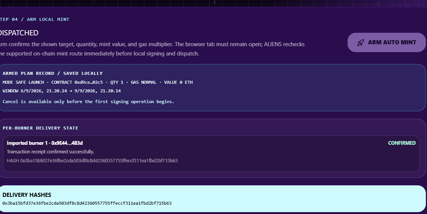The width and height of the screenshot is (427, 214).
Task: Click Transaction receipt confirmed successfully text
Action: [50, 152]
